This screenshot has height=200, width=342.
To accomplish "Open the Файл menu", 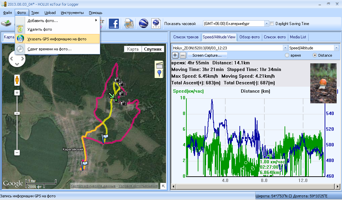I will coord(7,13).
